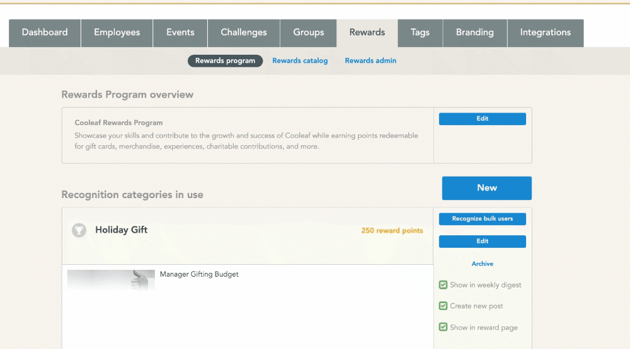The height and width of the screenshot is (349, 630).
Task: Create a New recognition category
Action: (x=486, y=188)
